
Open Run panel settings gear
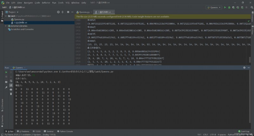click(244, 68)
